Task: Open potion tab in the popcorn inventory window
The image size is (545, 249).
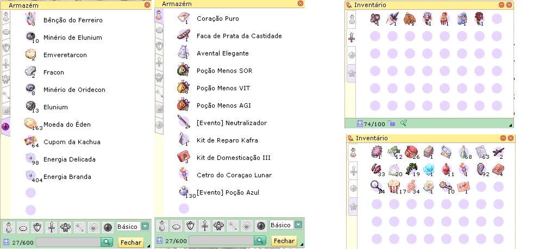Action: [354, 153]
